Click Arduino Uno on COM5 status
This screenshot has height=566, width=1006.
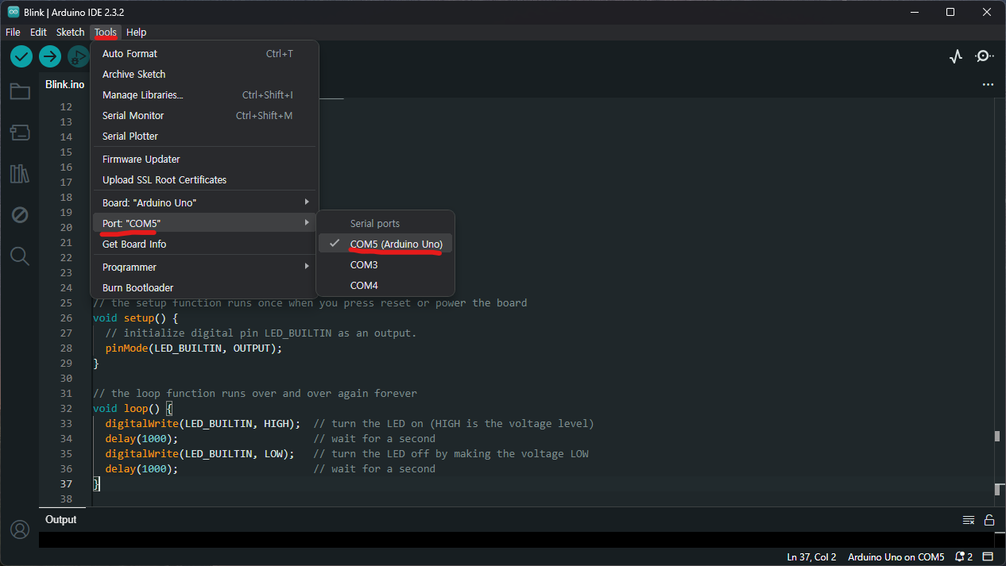click(x=896, y=556)
